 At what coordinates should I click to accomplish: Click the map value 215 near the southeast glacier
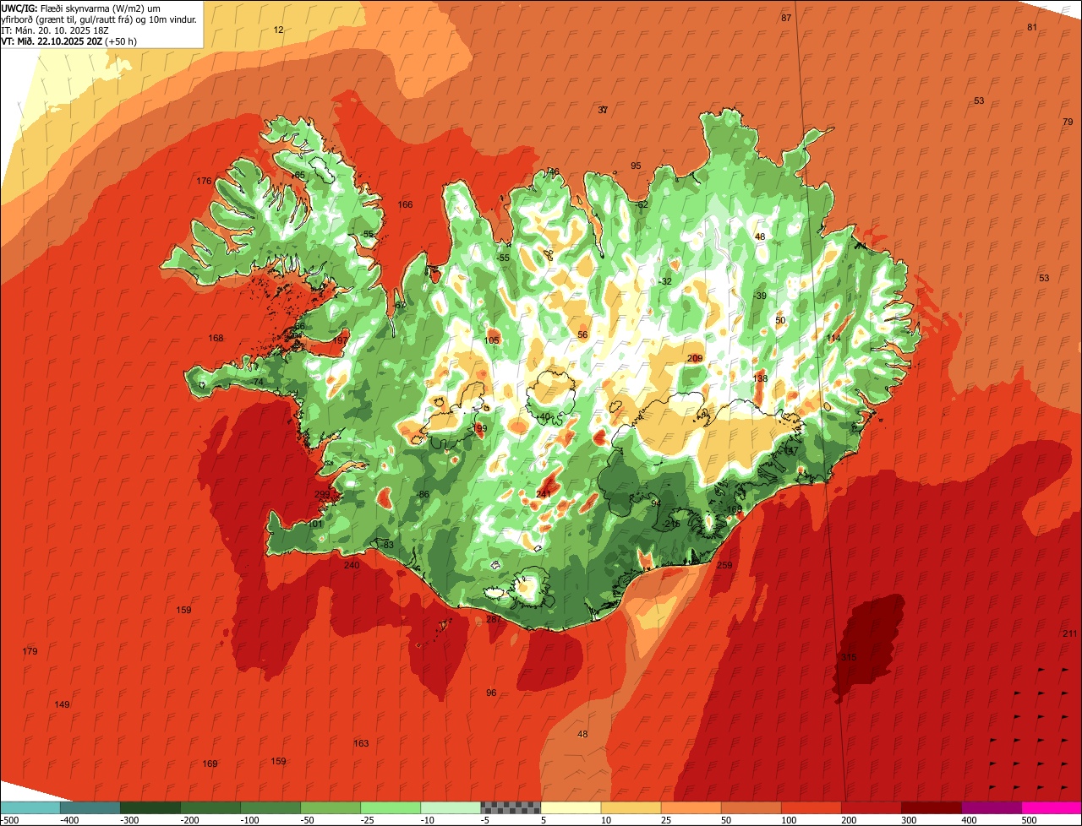point(673,524)
